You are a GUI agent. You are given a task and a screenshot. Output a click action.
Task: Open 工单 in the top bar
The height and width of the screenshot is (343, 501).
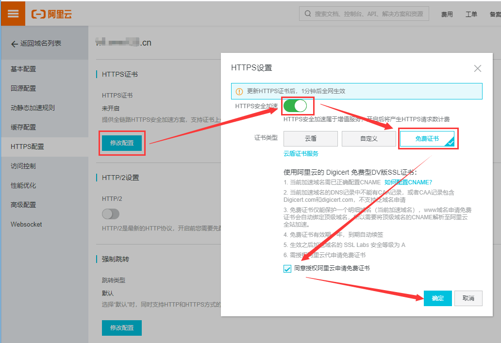point(471,15)
